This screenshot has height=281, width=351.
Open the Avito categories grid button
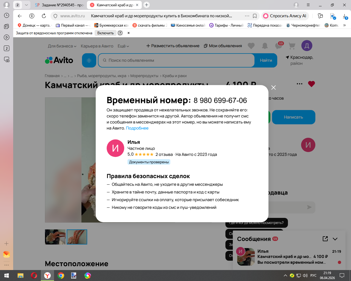[x=89, y=60]
